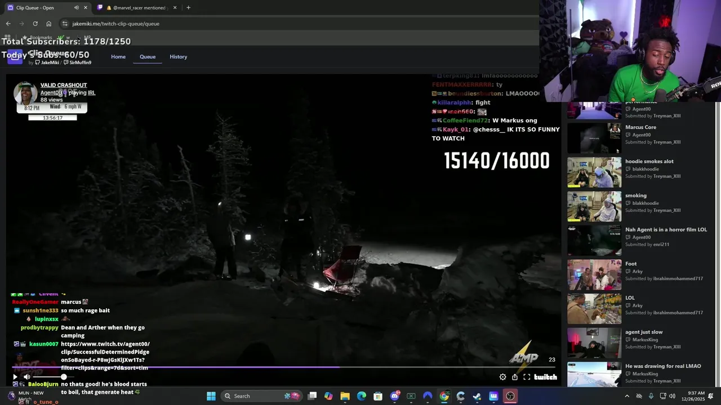Share the clip using share icon
This screenshot has height=405, width=721.
tap(515, 377)
